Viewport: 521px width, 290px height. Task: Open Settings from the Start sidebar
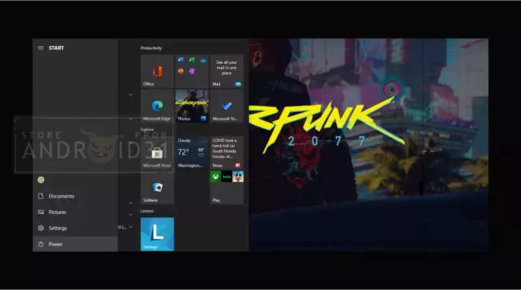point(75,228)
